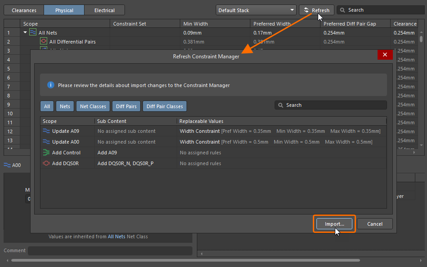
Task: Select row number 1 header
Action: click(12, 33)
